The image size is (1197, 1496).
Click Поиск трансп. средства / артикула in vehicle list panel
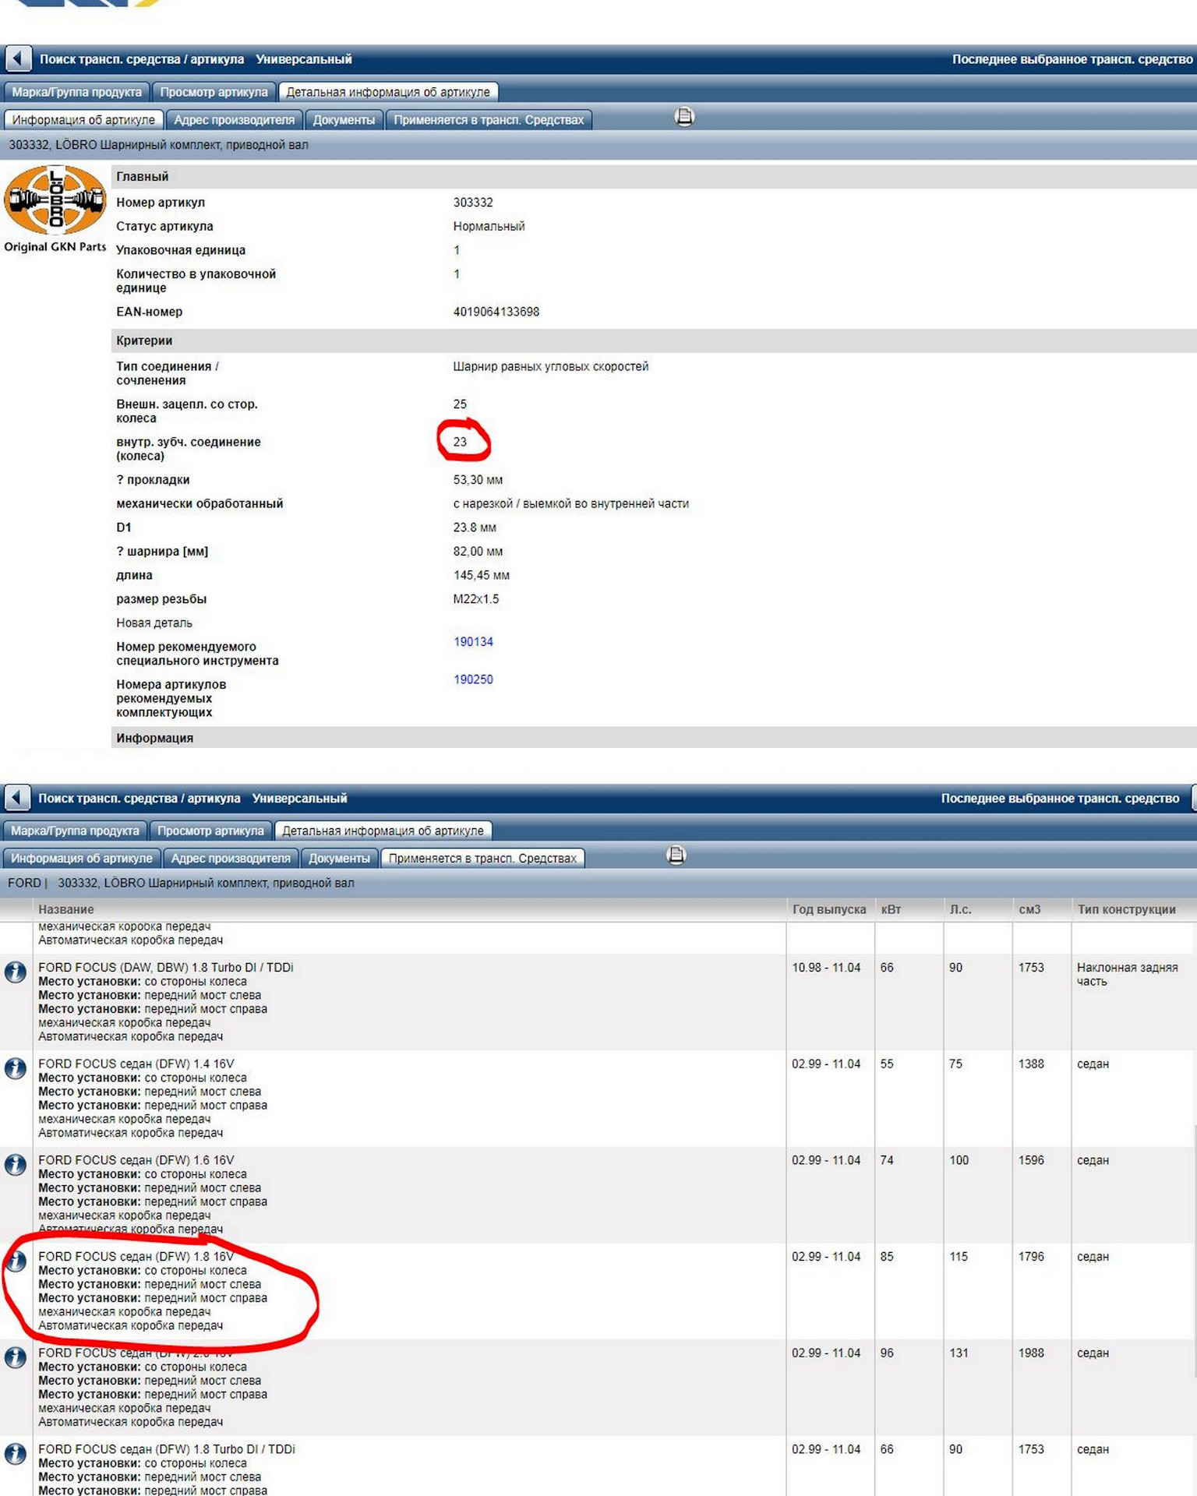[139, 799]
